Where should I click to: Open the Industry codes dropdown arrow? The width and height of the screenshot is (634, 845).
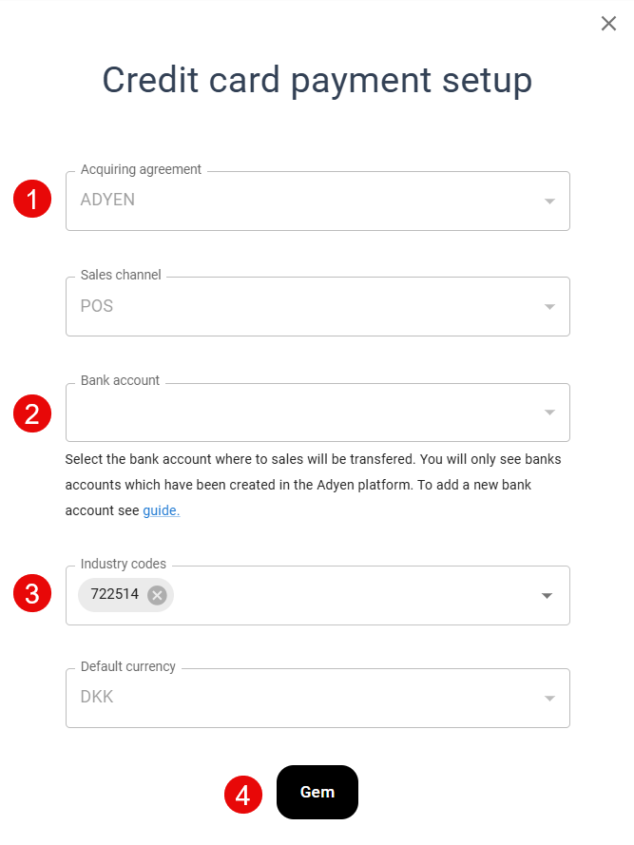pyautogui.click(x=548, y=596)
